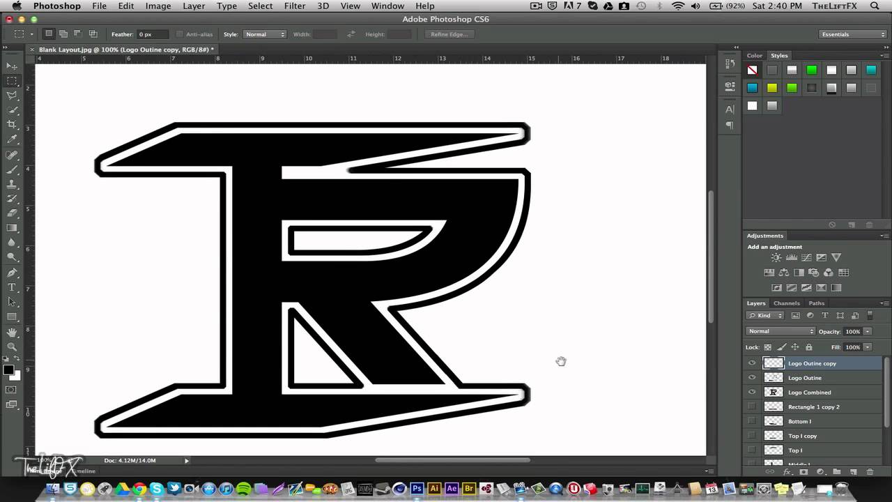Click Add layer mask icon

(x=803, y=472)
